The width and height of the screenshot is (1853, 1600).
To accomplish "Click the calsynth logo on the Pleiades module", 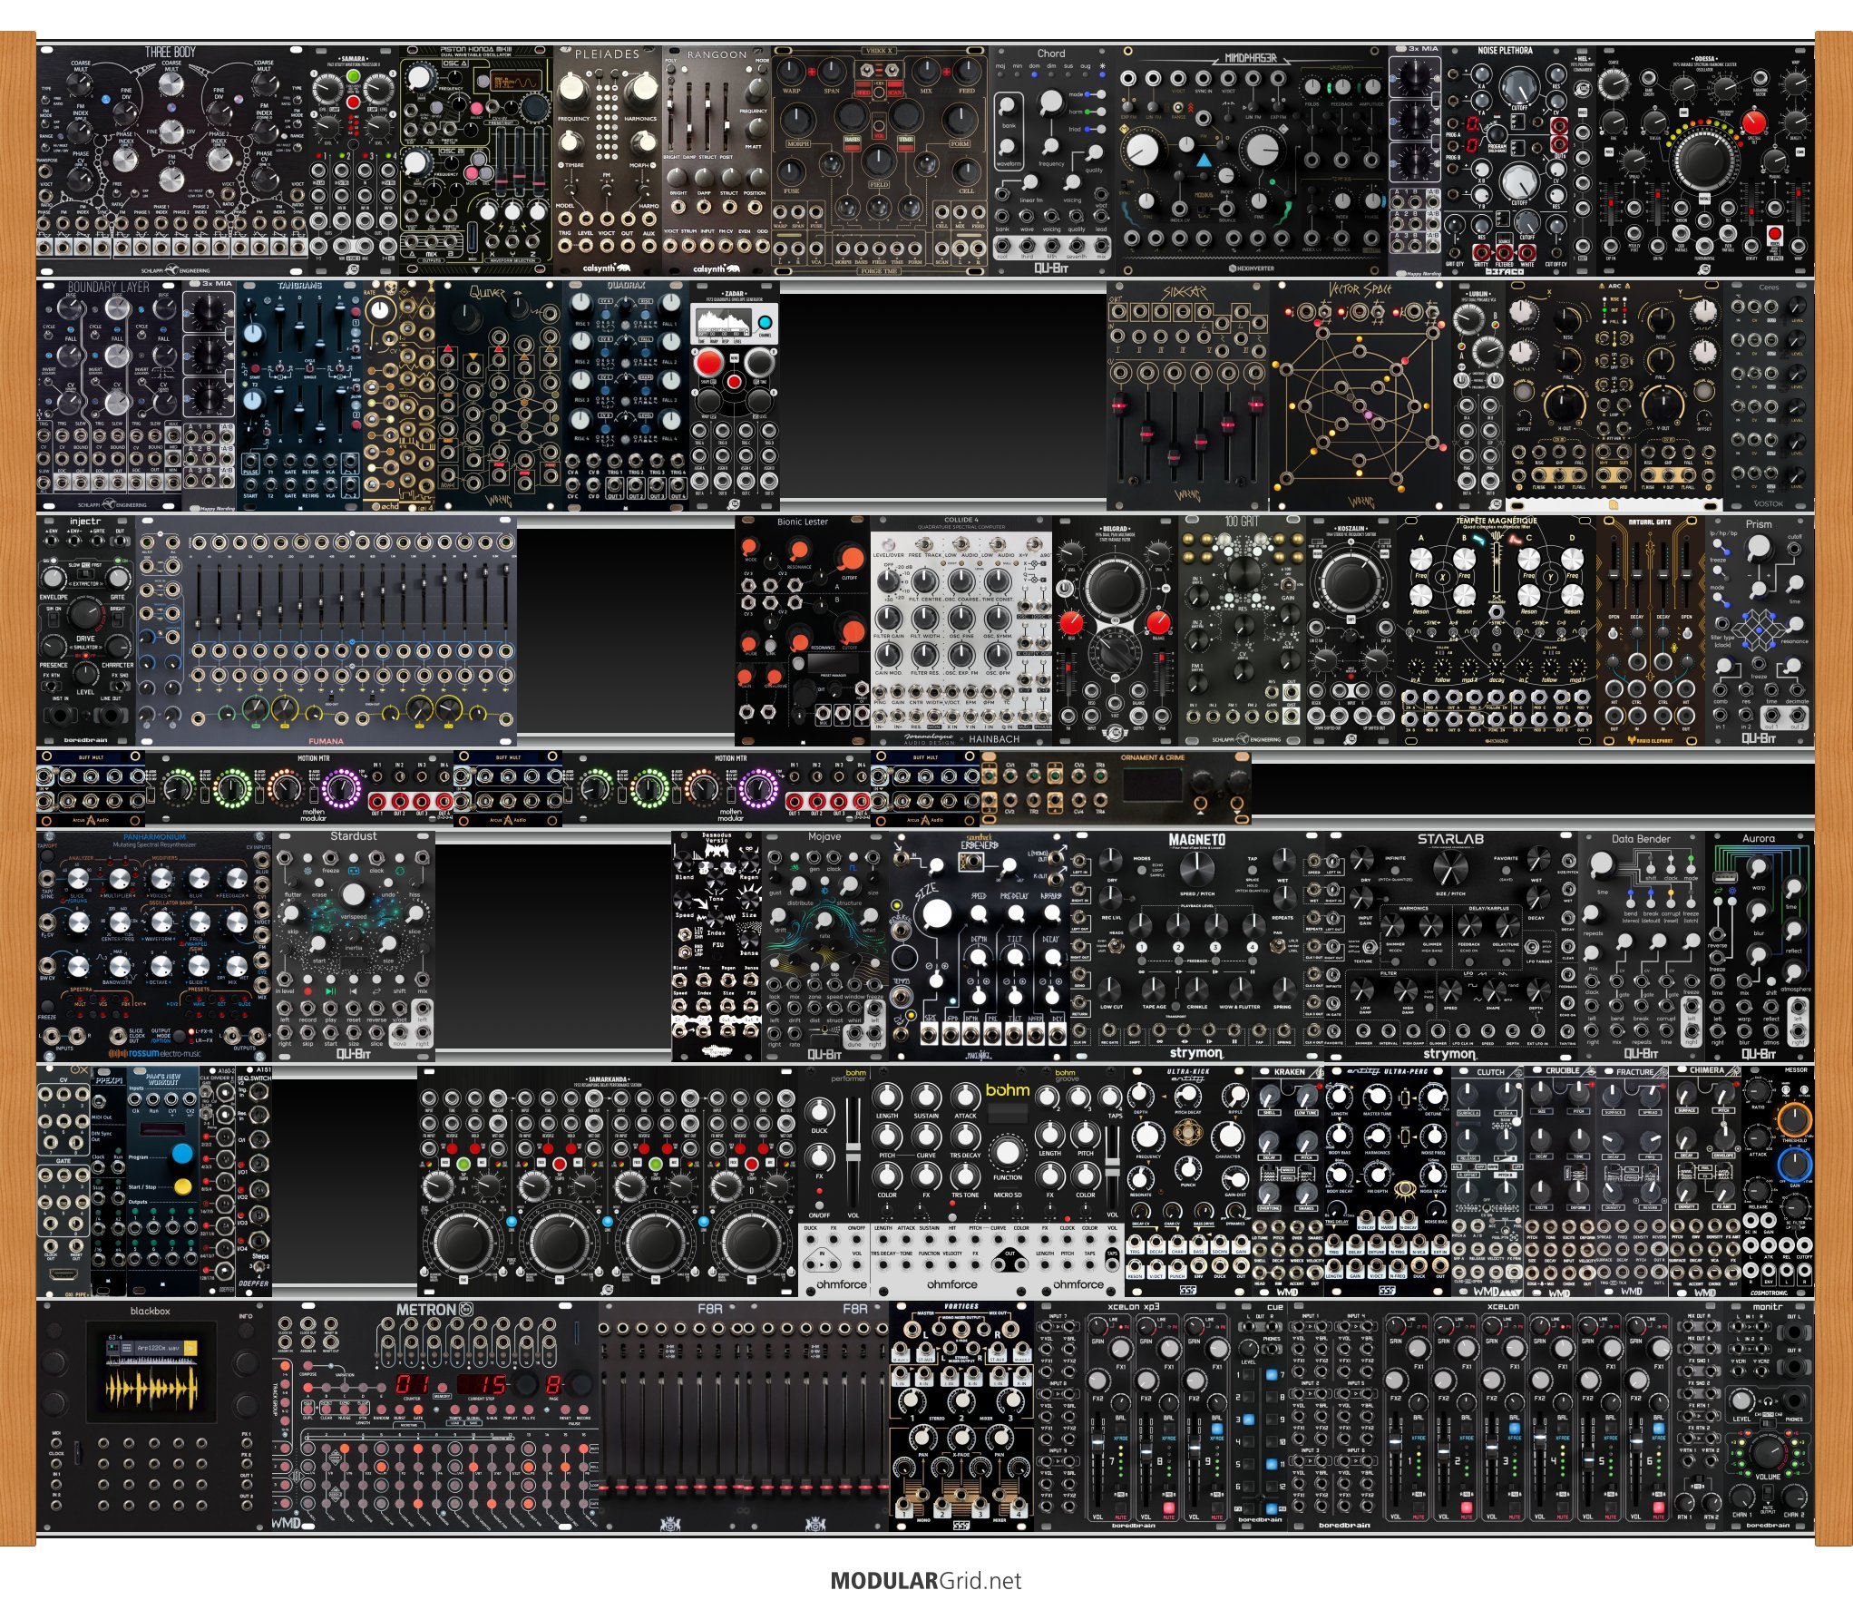I will (606, 268).
